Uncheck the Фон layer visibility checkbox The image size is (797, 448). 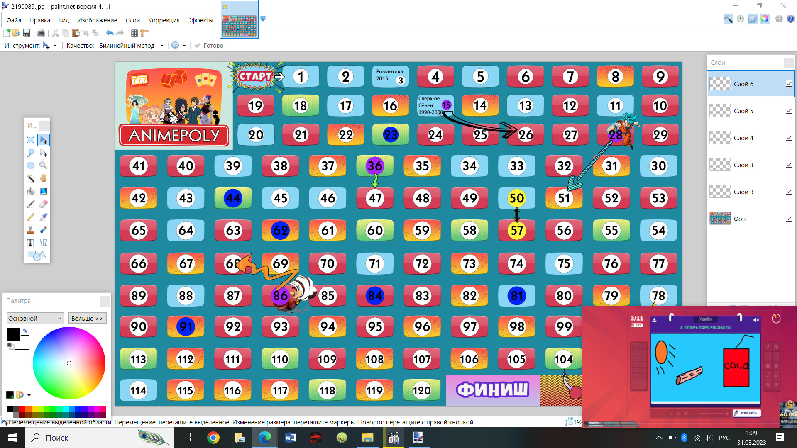(x=789, y=219)
